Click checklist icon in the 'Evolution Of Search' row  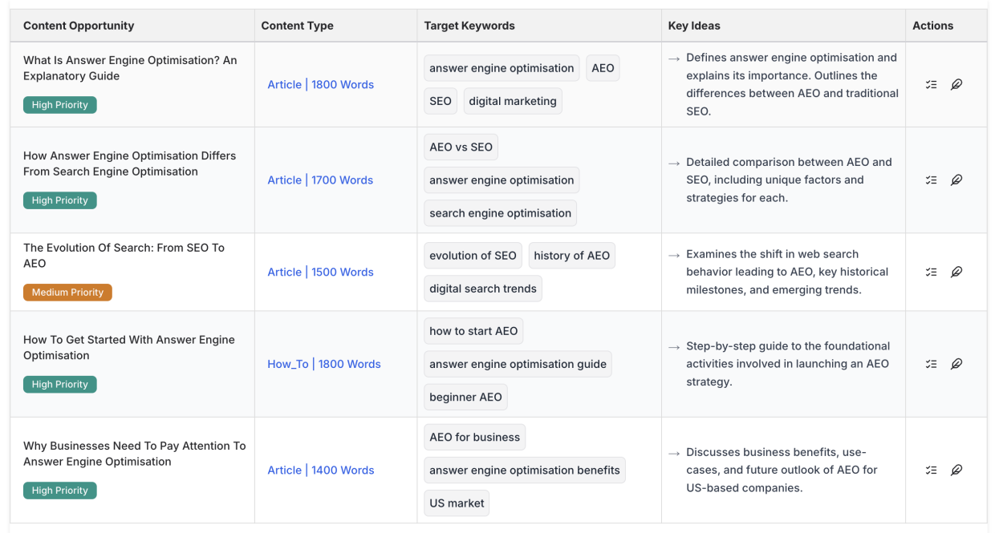coord(931,272)
